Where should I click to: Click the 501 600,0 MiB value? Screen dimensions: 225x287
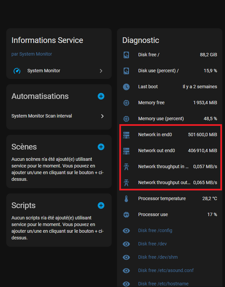coord(202,135)
